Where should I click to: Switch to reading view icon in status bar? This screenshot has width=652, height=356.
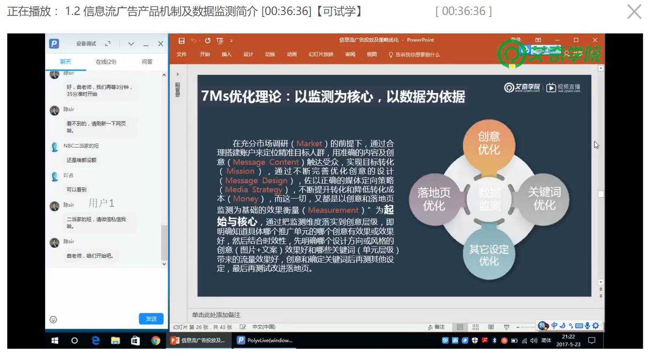(491, 327)
